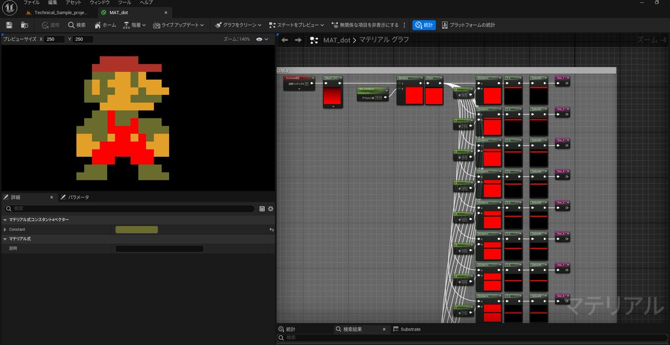The image size is (670, 345).
Task: Collapse the マテリアル式 section
Action: click(x=5, y=239)
